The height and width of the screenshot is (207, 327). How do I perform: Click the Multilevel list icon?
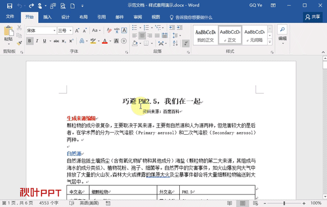point(158,27)
